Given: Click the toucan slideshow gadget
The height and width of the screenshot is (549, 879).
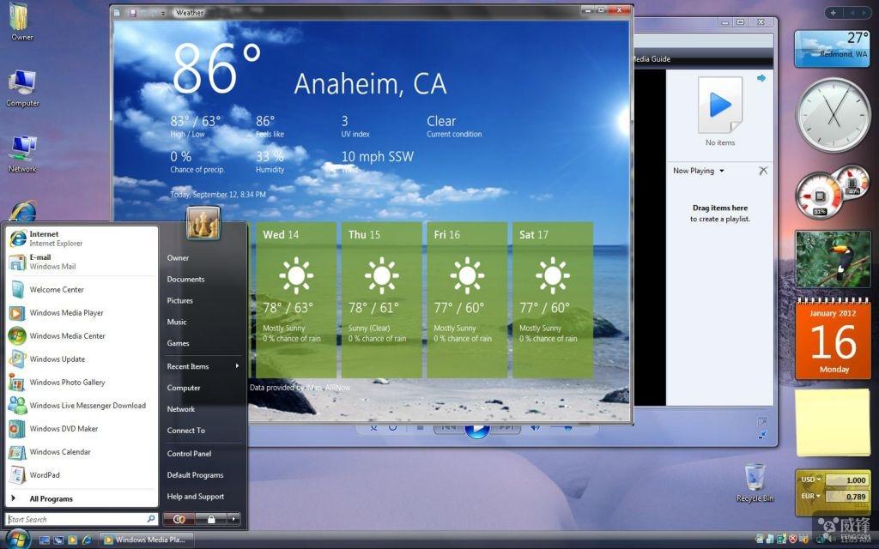Looking at the screenshot, I should pyautogui.click(x=833, y=259).
